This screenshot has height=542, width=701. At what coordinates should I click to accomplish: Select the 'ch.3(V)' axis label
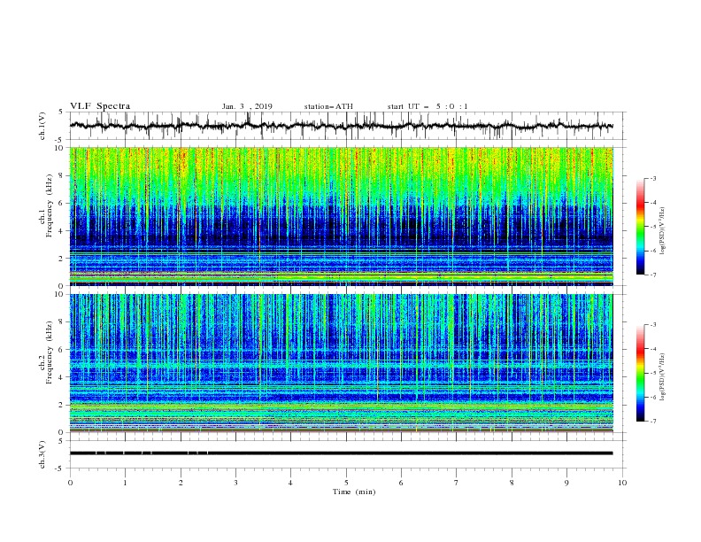[42, 454]
